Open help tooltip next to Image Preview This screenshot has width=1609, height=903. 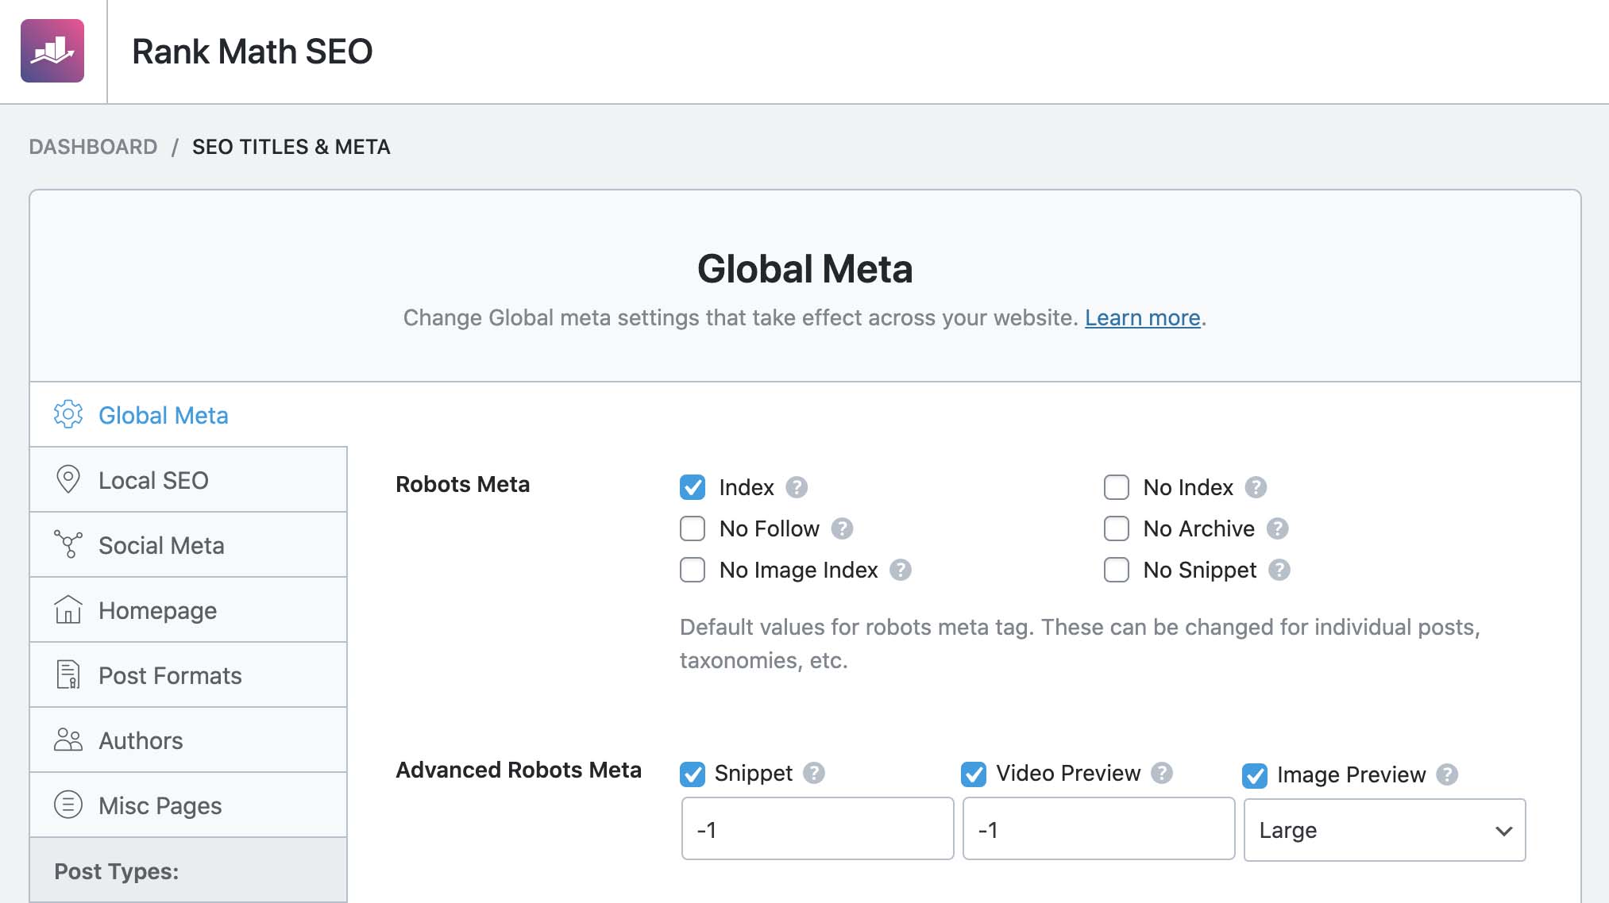click(x=1447, y=774)
